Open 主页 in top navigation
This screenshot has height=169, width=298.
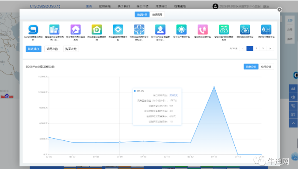pos(89,6)
